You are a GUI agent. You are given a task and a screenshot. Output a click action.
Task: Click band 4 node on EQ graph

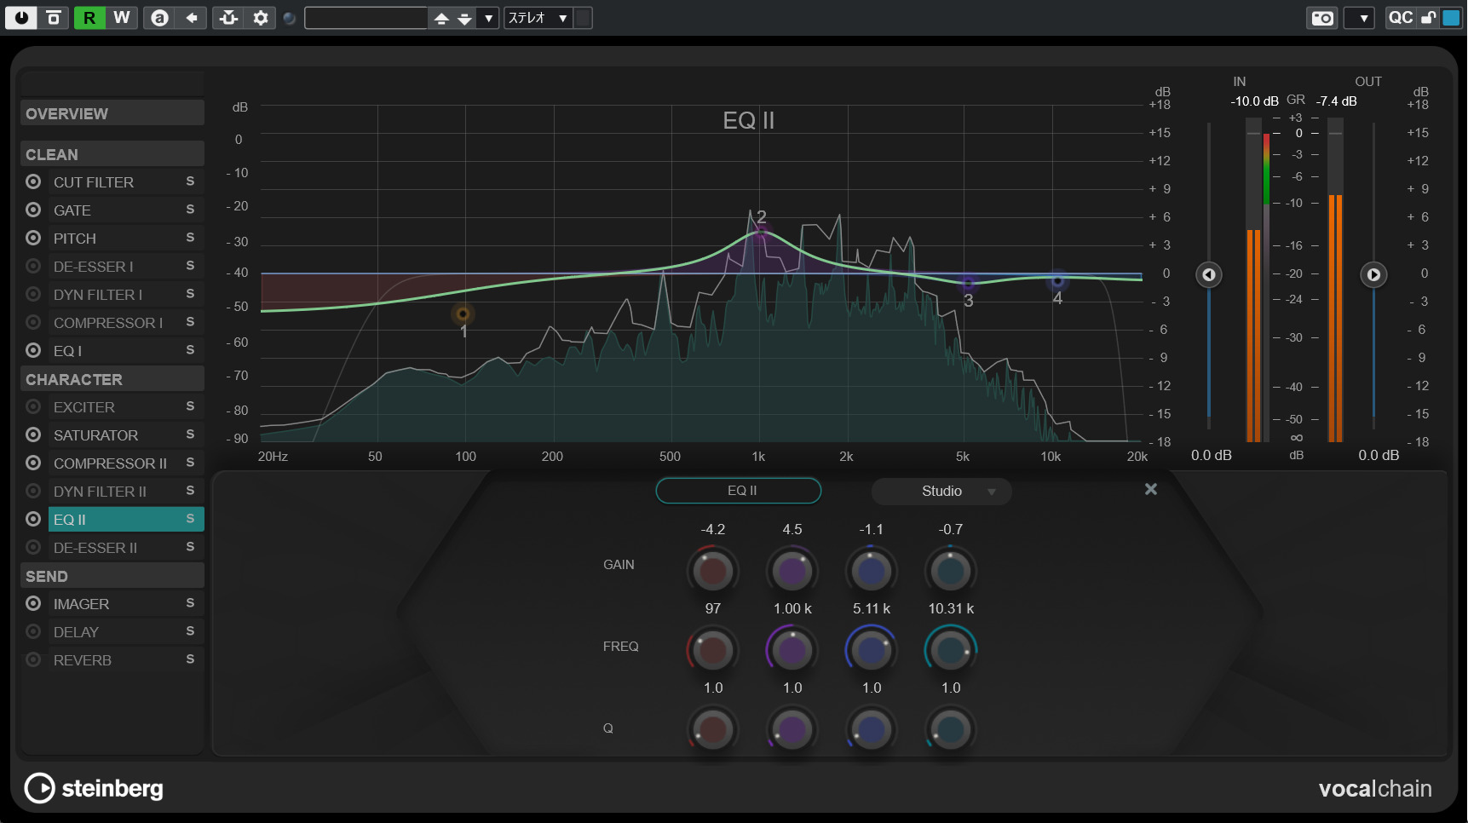[x=1057, y=281]
